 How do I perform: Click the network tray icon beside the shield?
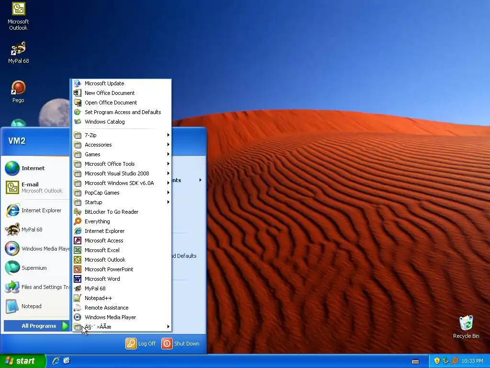pyautogui.click(x=445, y=361)
